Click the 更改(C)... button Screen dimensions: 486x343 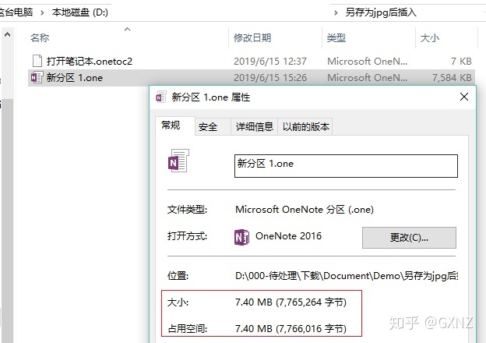tap(409, 238)
